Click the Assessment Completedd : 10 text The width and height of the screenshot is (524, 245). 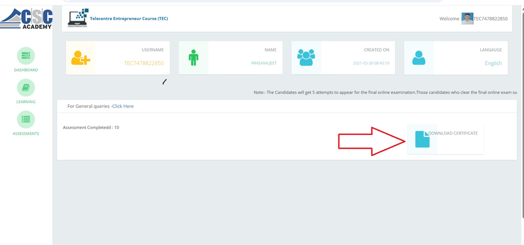point(91,127)
